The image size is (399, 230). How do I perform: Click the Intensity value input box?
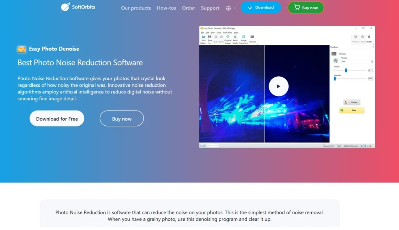(x=371, y=79)
